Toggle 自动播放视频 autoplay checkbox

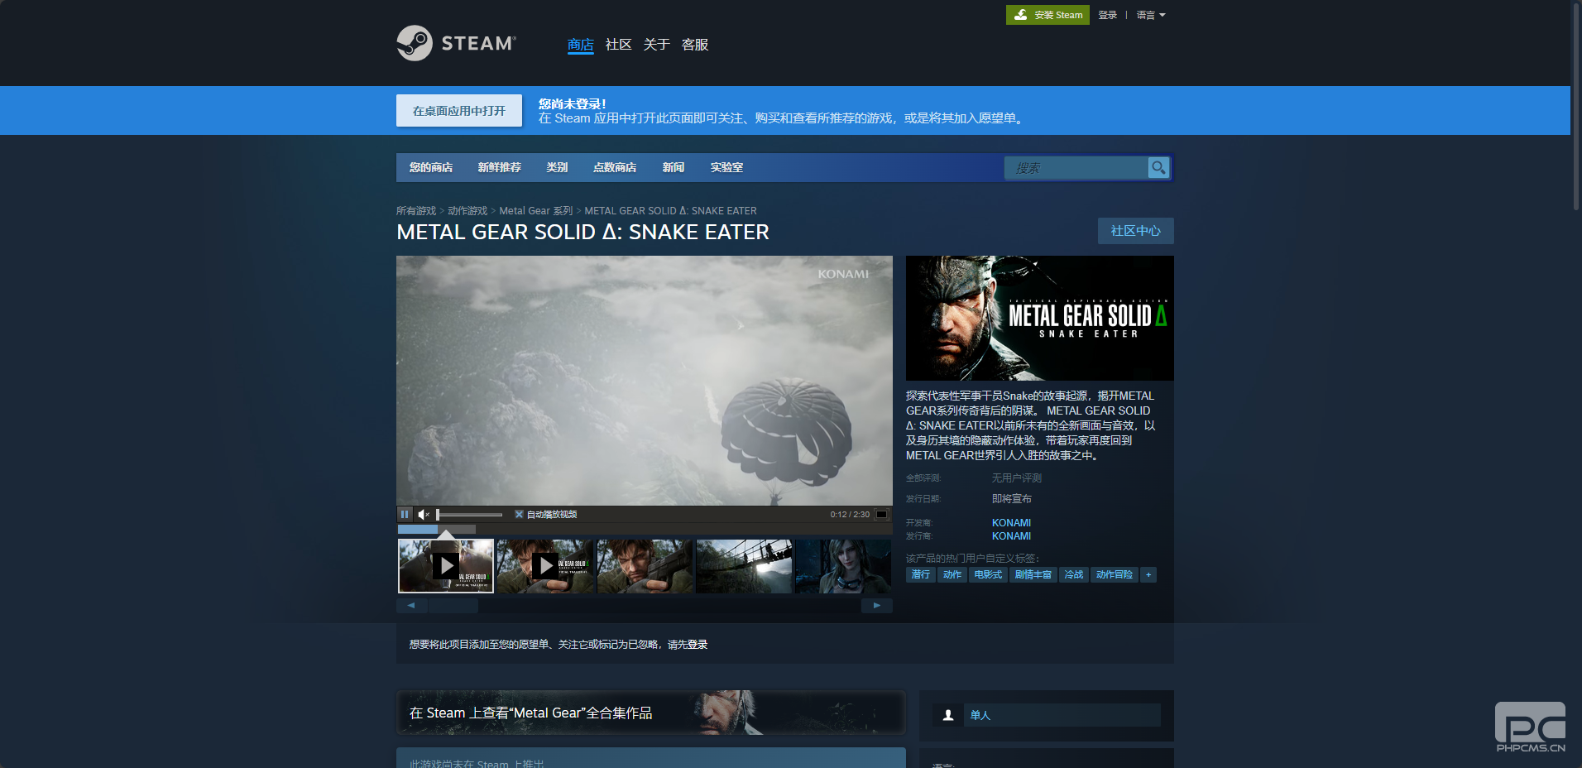520,515
